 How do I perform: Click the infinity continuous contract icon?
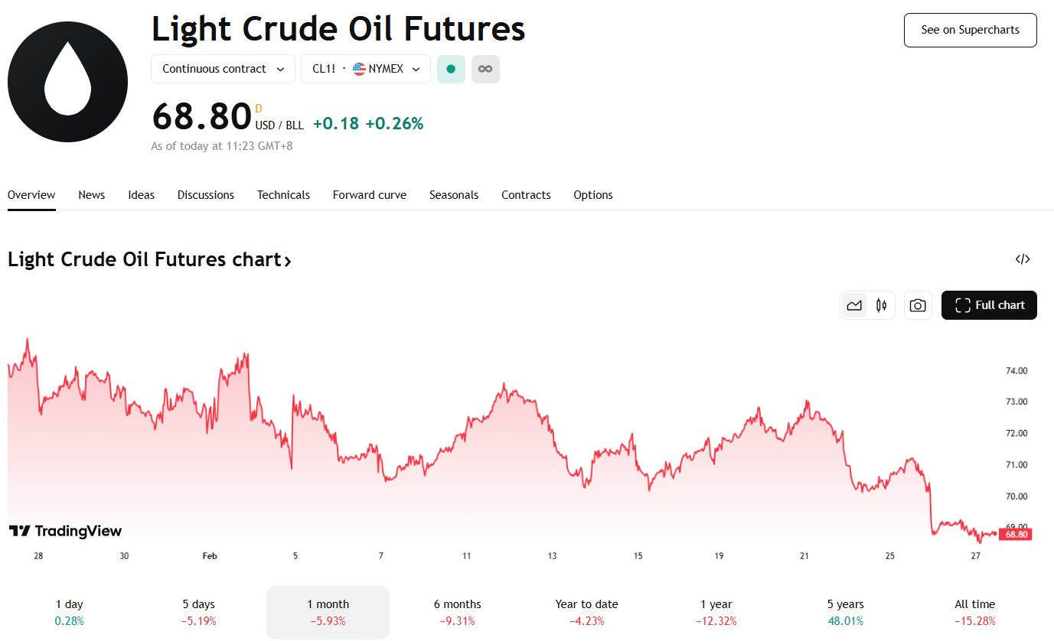click(x=485, y=69)
